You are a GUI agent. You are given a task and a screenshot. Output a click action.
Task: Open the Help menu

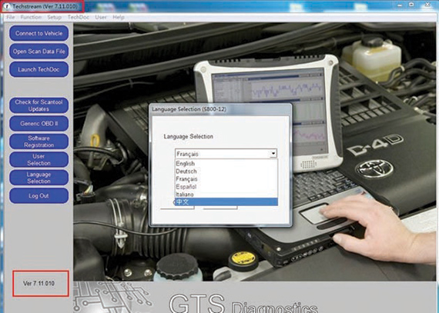119,18
